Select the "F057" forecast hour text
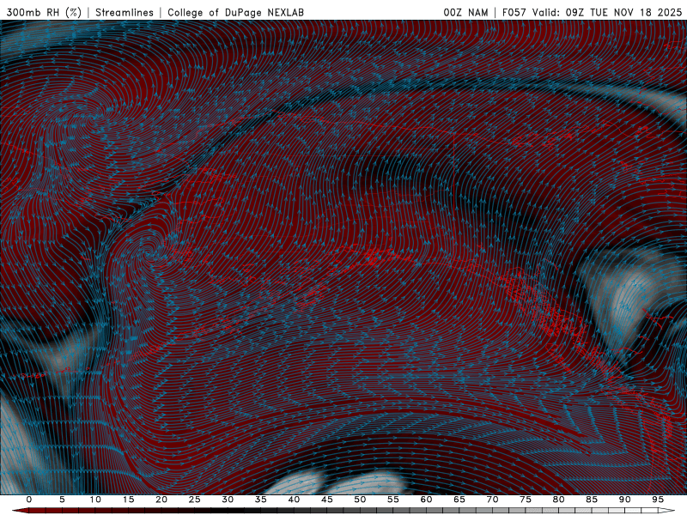This screenshot has width=687, height=515. [514, 13]
